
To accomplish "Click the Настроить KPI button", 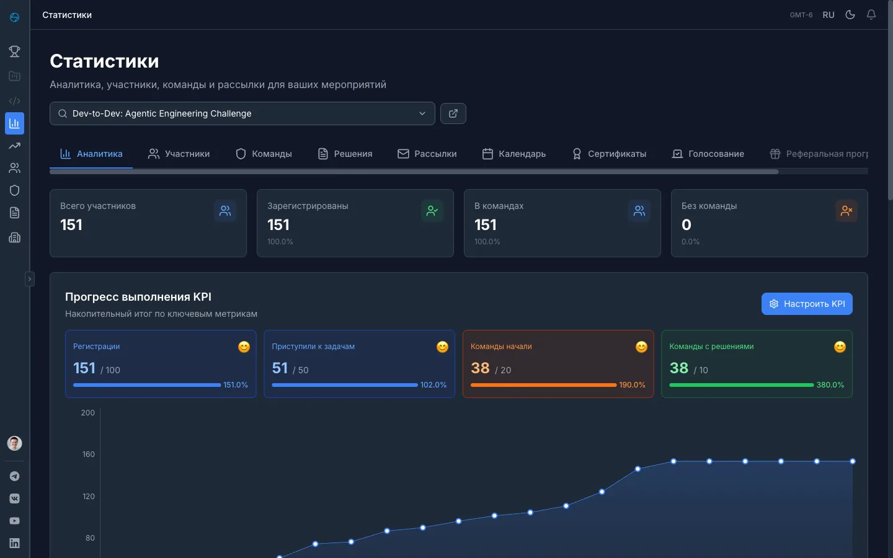I will click(806, 304).
